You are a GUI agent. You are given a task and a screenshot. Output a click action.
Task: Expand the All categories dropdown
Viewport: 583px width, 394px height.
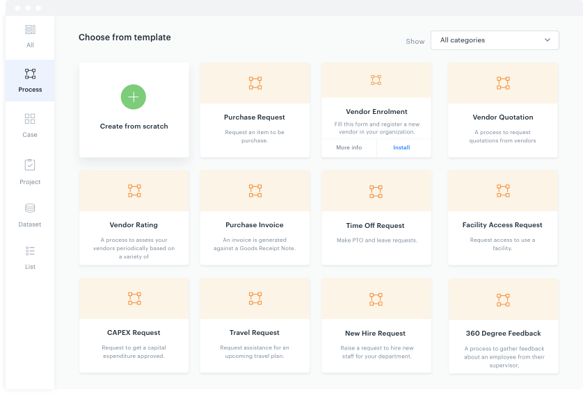(494, 40)
